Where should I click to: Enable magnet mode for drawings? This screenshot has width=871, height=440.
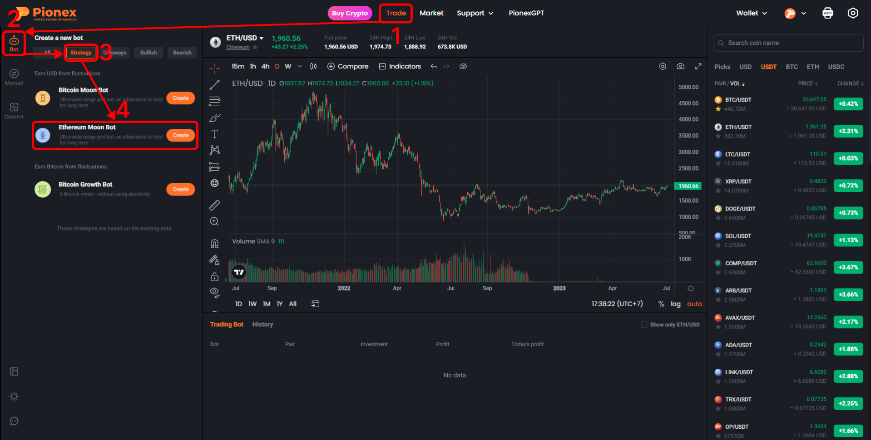(x=214, y=243)
